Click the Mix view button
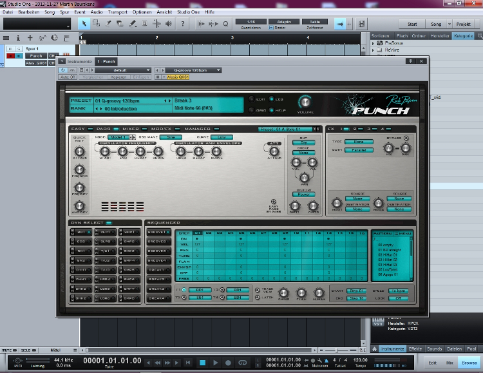483x373 pixels. tap(450, 363)
